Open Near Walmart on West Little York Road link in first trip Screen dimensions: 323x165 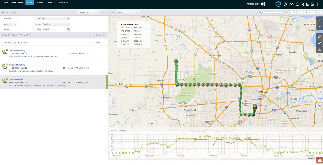pos(25,57)
